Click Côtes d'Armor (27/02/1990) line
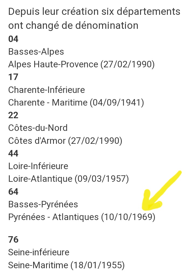 point(65,141)
